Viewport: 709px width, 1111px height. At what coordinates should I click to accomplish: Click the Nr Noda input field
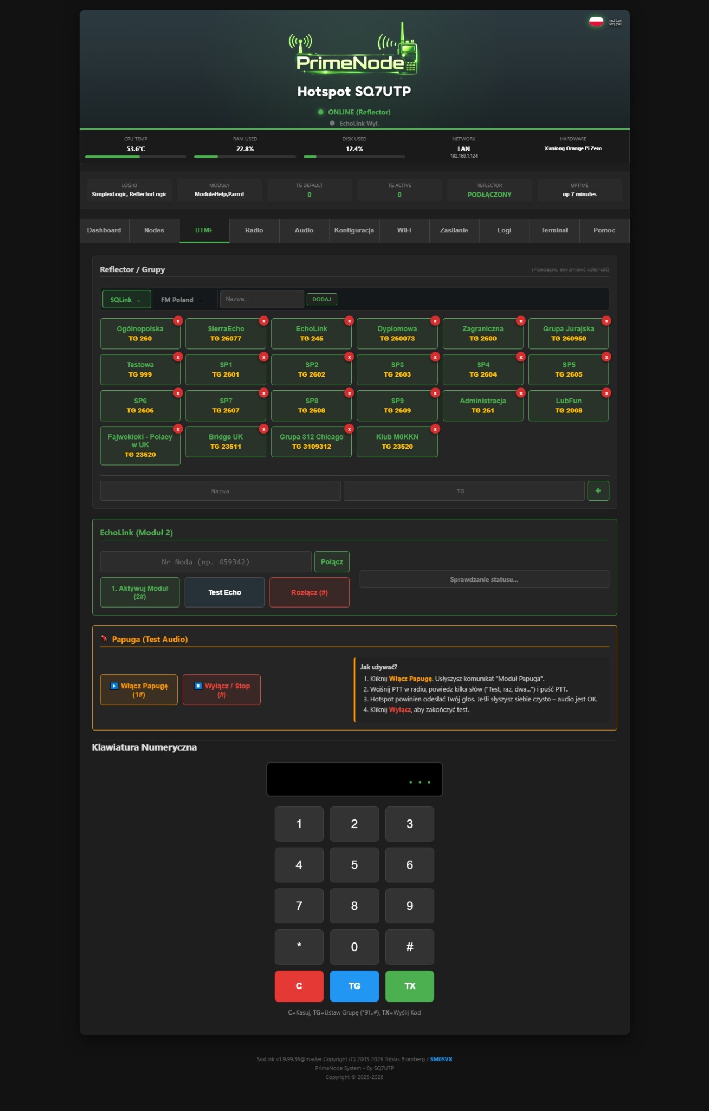click(x=205, y=562)
